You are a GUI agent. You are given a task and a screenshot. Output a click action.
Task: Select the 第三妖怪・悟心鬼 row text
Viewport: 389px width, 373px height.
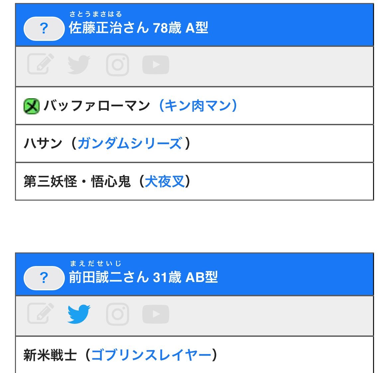click(x=77, y=181)
